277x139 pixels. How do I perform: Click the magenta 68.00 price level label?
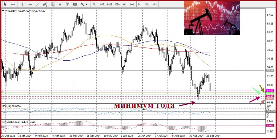point(270,91)
